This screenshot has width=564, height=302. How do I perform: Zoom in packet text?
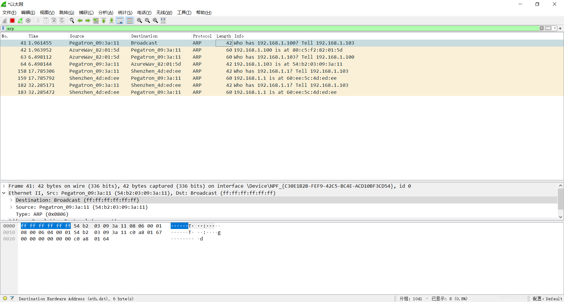click(x=140, y=21)
